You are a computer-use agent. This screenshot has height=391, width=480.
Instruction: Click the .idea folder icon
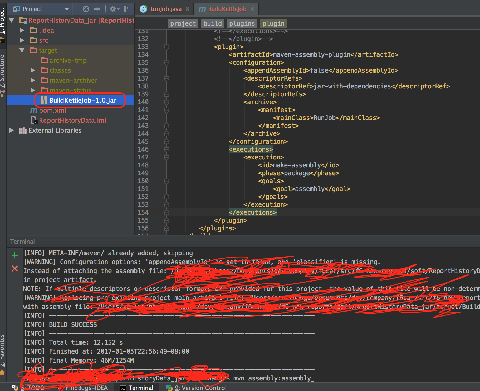point(34,30)
